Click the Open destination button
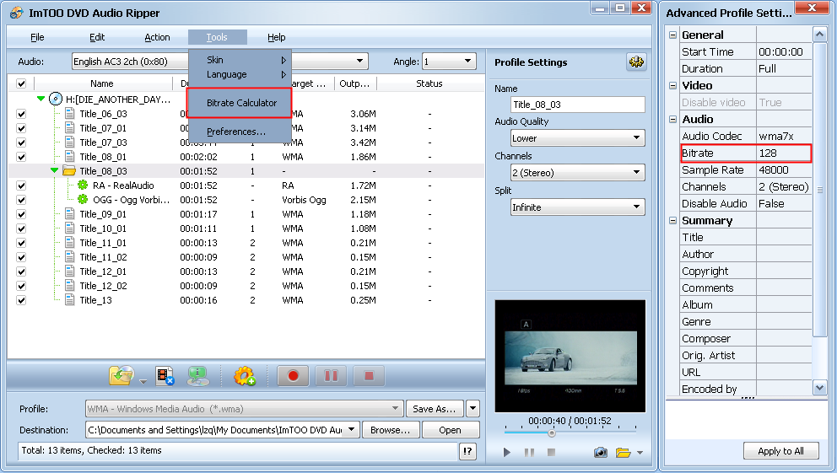The height and width of the screenshot is (473, 837). click(x=450, y=430)
